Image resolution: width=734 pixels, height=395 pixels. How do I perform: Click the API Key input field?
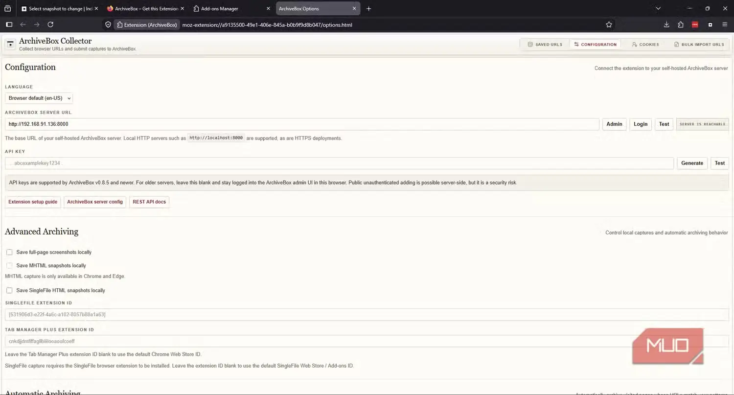coord(339,163)
